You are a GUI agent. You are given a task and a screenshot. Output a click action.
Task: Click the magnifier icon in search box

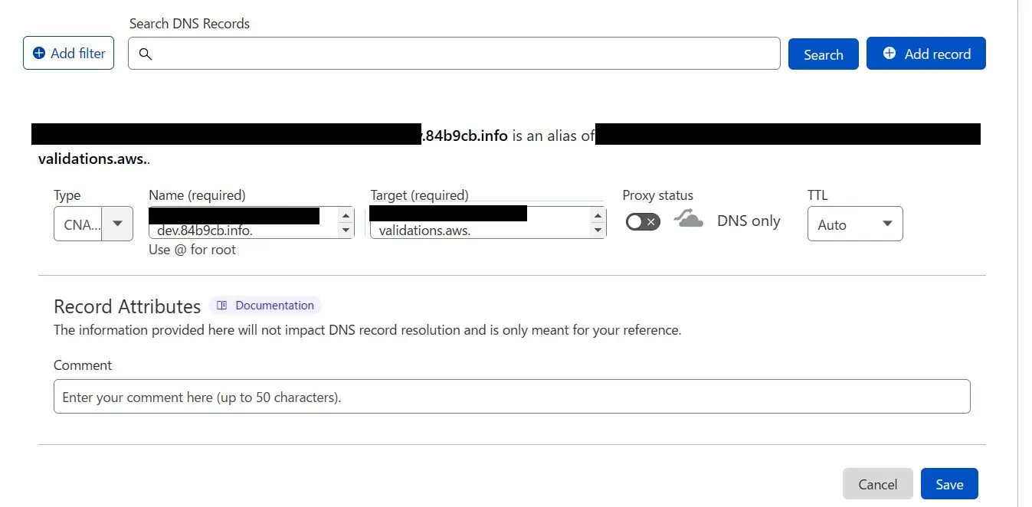coord(146,54)
